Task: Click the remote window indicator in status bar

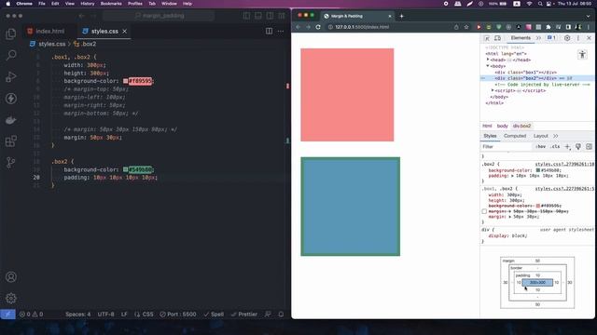Action: coord(7,315)
